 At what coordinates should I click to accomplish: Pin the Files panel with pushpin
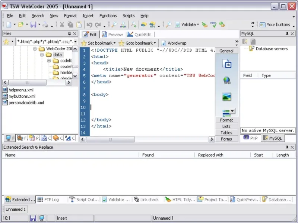[69, 33]
